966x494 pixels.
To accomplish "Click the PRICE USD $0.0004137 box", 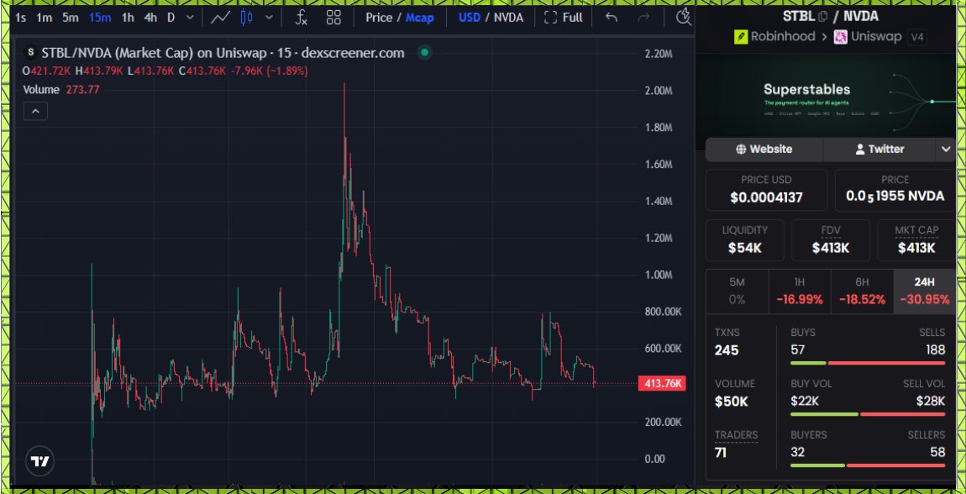I will 766,191.
